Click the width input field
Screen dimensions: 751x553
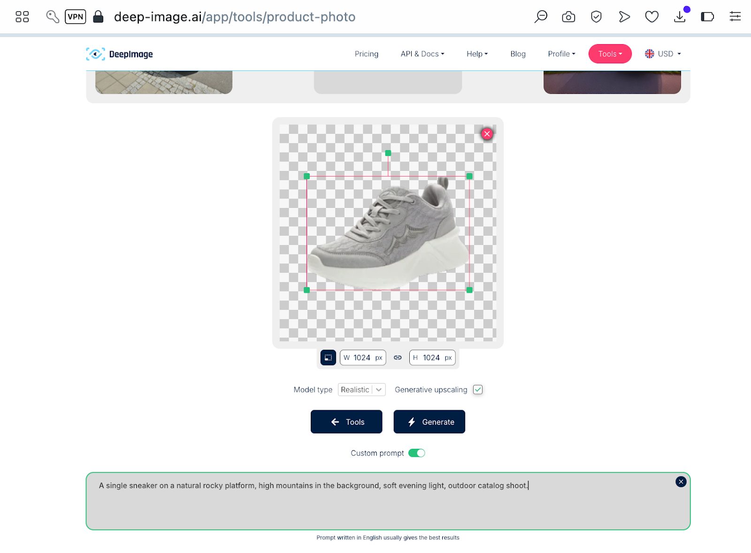point(363,358)
